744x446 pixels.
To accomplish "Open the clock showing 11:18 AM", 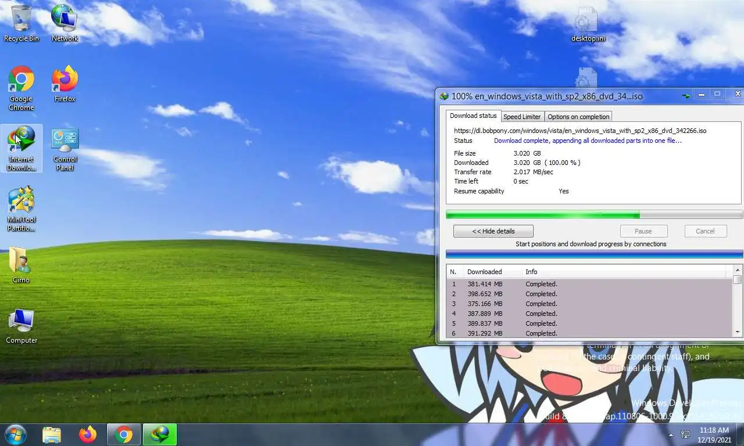I will point(715,435).
